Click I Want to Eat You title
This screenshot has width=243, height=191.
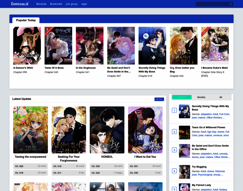point(145,157)
